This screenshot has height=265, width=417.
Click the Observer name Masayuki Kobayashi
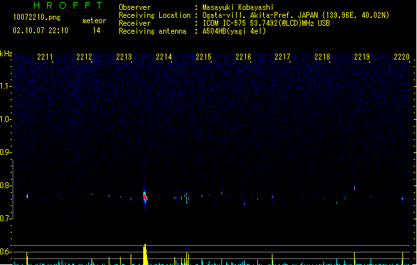point(238,7)
